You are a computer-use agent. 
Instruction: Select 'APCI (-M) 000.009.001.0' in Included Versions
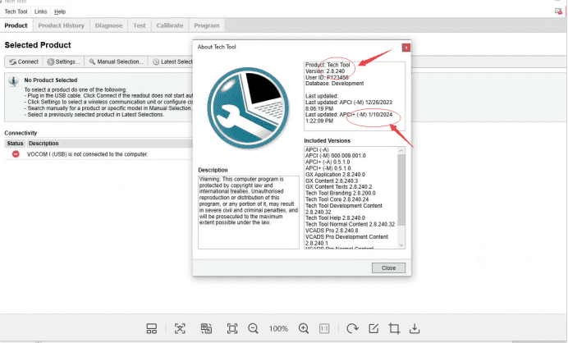click(x=336, y=155)
